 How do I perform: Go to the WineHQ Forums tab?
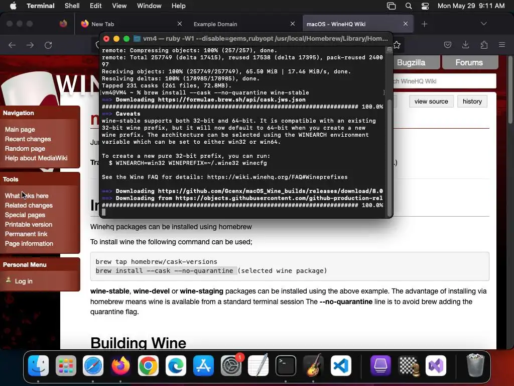[x=469, y=62]
